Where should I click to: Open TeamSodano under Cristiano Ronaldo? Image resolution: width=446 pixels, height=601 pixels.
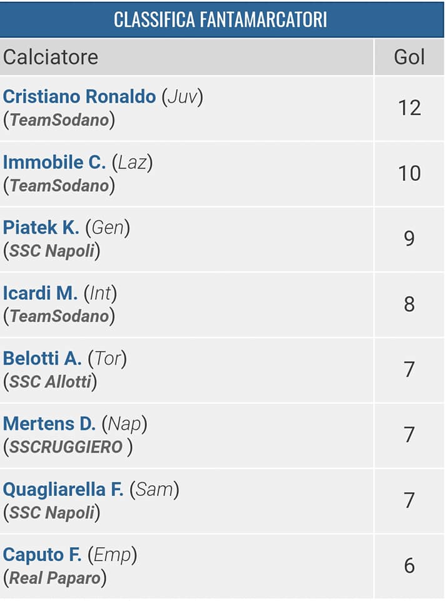pyautogui.click(x=59, y=120)
